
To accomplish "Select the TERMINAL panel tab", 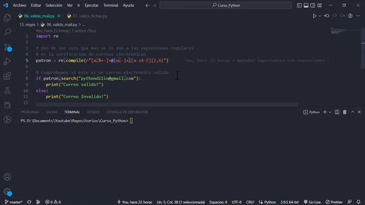I will pos(72,112).
